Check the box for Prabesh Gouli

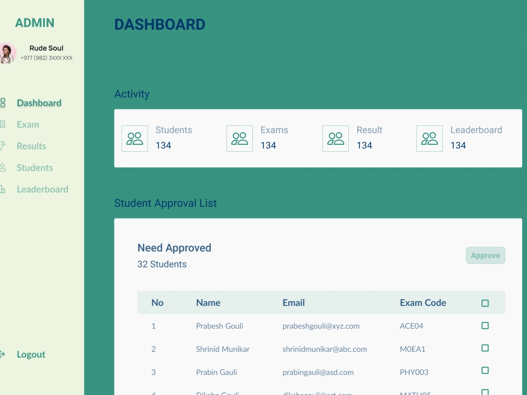pyautogui.click(x=485, y=325)
